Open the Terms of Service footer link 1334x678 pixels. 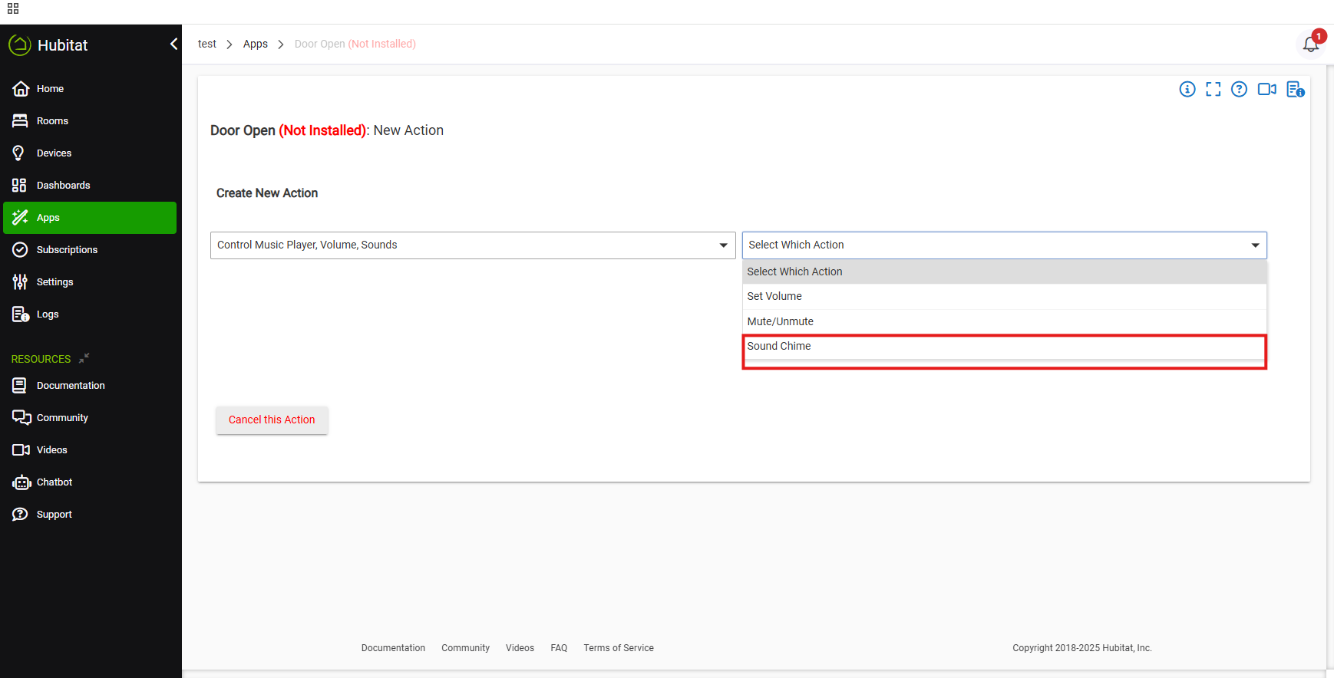(619, 648)
